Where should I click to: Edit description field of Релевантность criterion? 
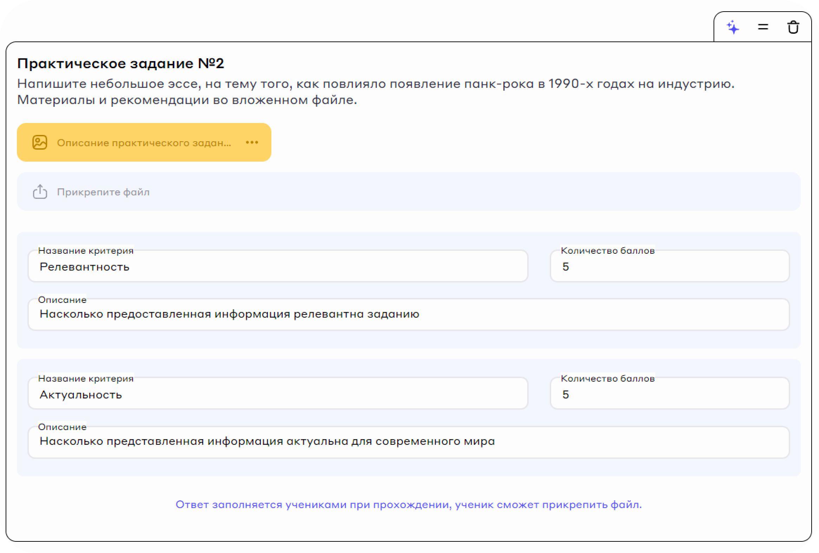(x=408, y=314)
